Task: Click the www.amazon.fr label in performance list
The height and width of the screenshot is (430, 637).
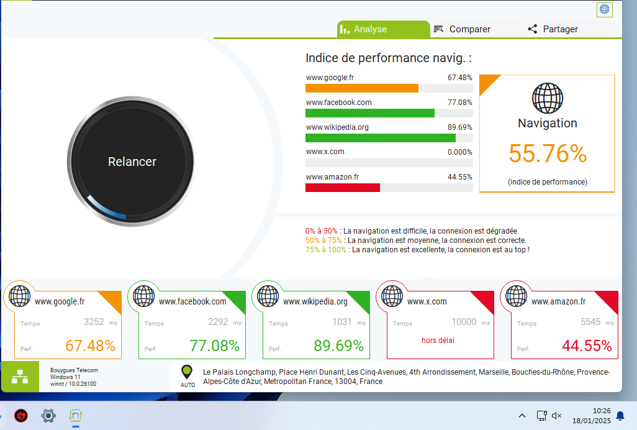Action: 332,177
